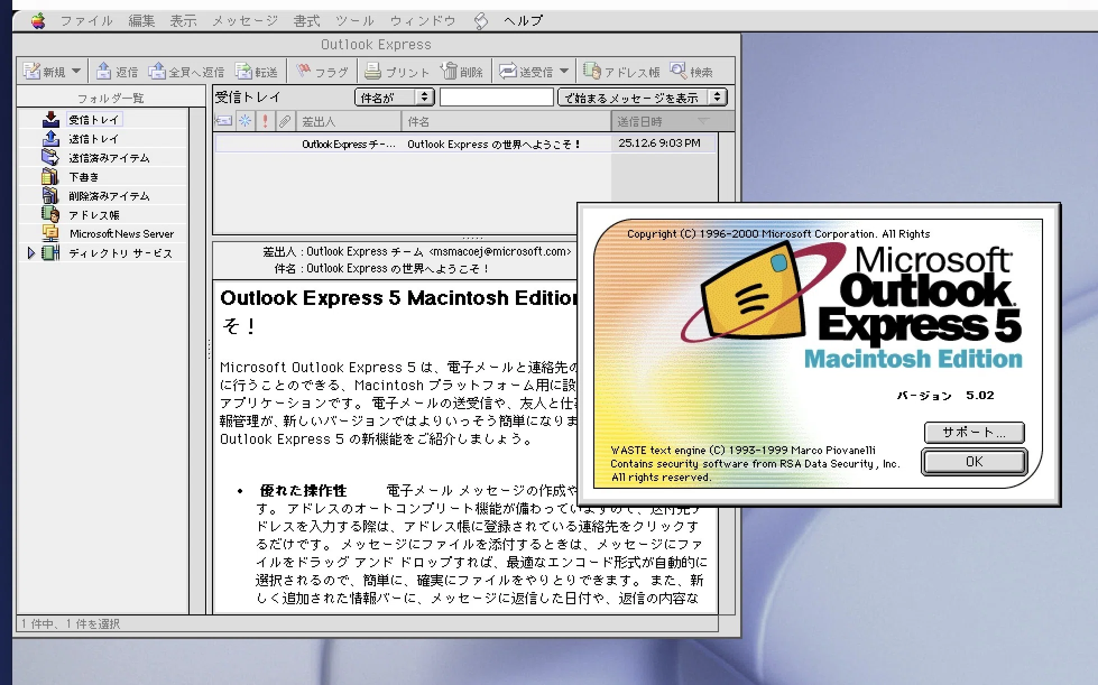Sort by the message status envelope column
The height and width of the screenshot is (685, 1098).
[x=224, y=121]
